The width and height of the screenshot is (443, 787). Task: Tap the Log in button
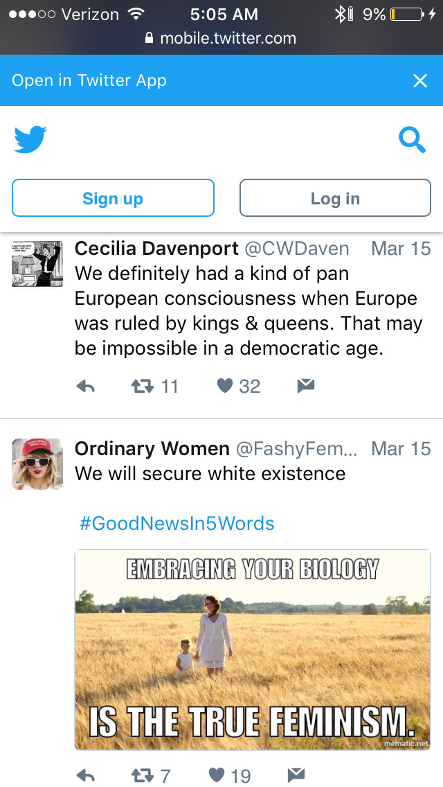335,198
